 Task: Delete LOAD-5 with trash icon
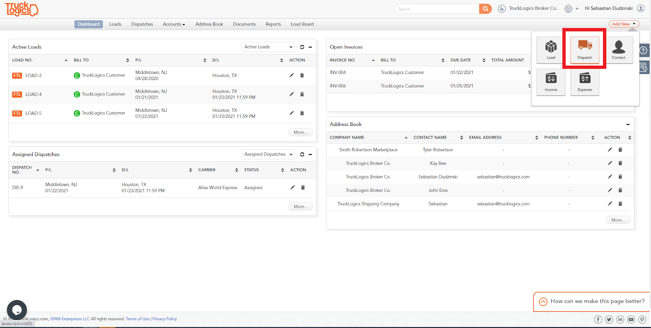[x=302, y=113]
